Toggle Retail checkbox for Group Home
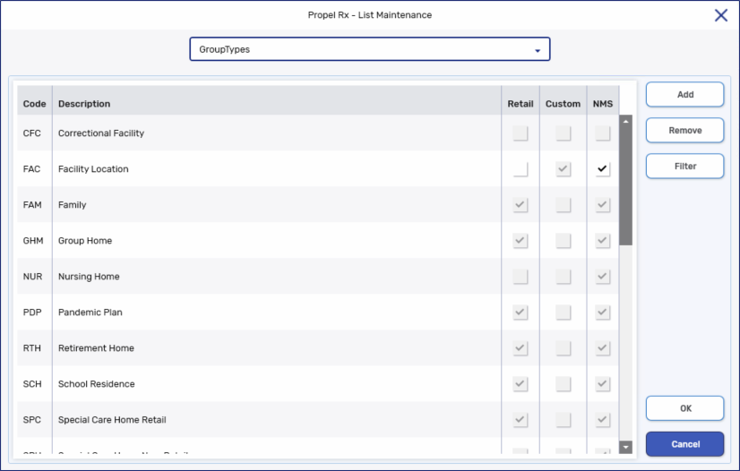 521,241
